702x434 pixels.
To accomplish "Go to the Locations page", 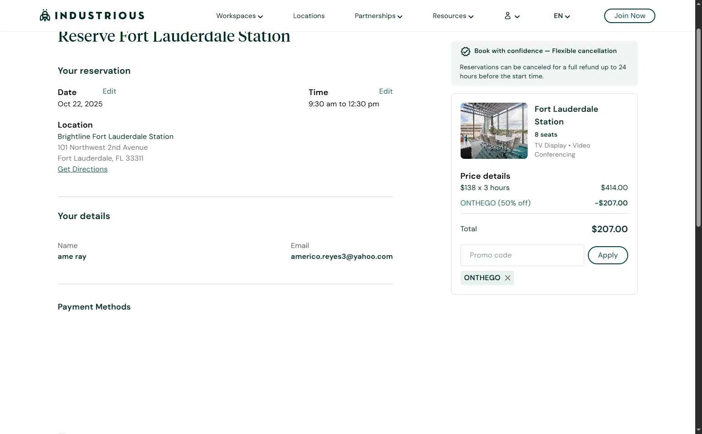I will pyautogui.click(x=309, y=16).
